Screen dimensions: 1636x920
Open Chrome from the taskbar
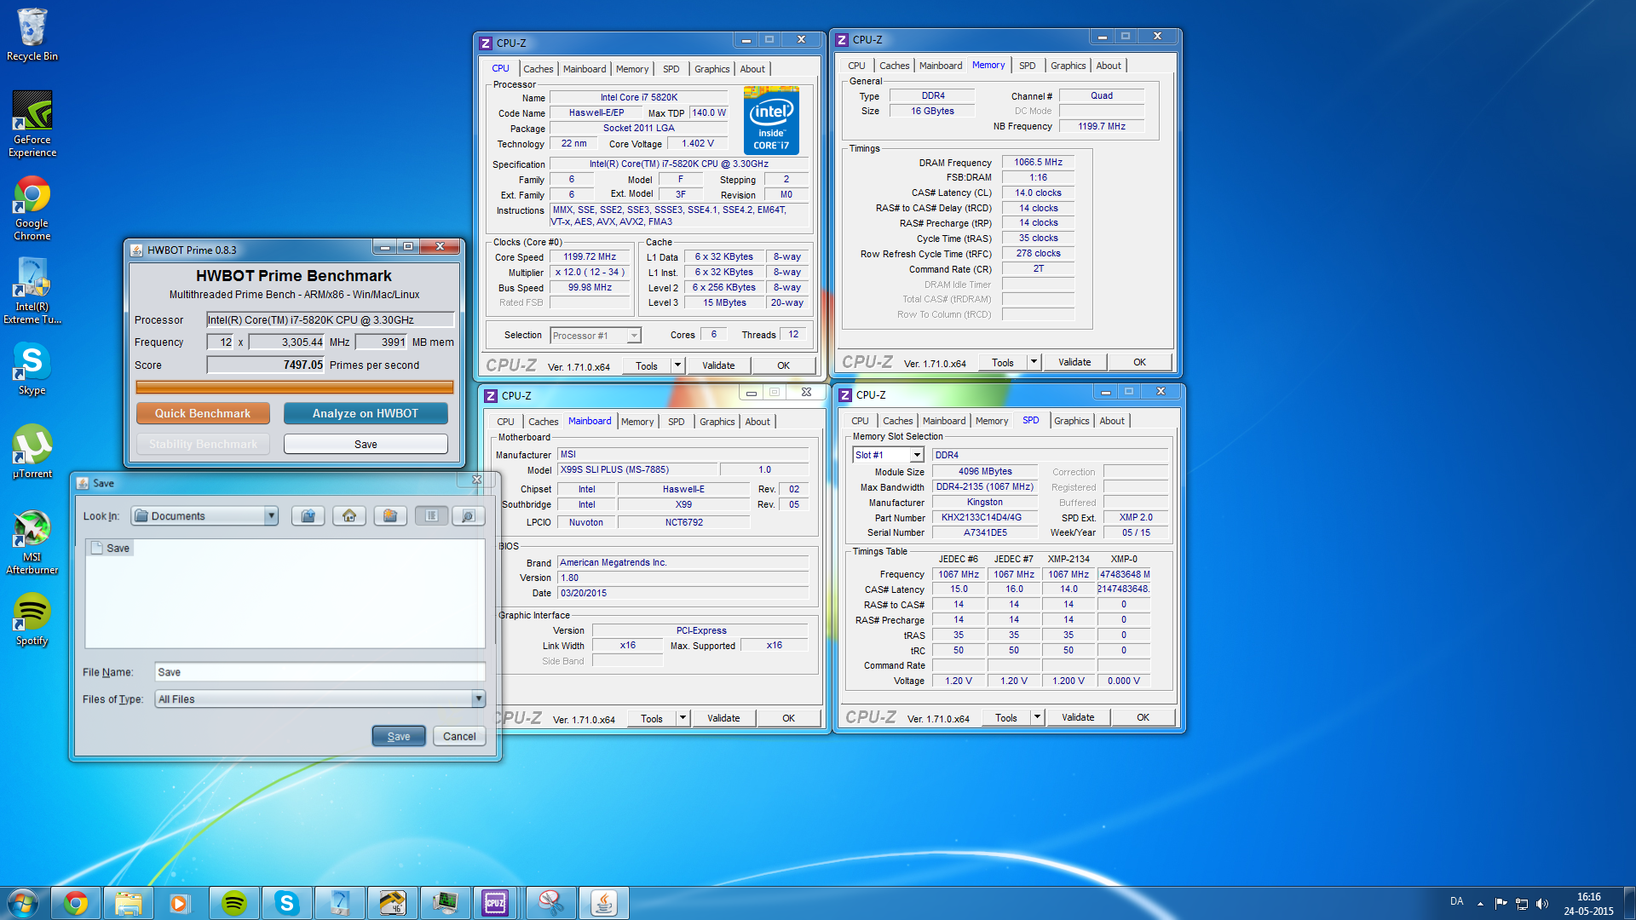tap(76, 903)
